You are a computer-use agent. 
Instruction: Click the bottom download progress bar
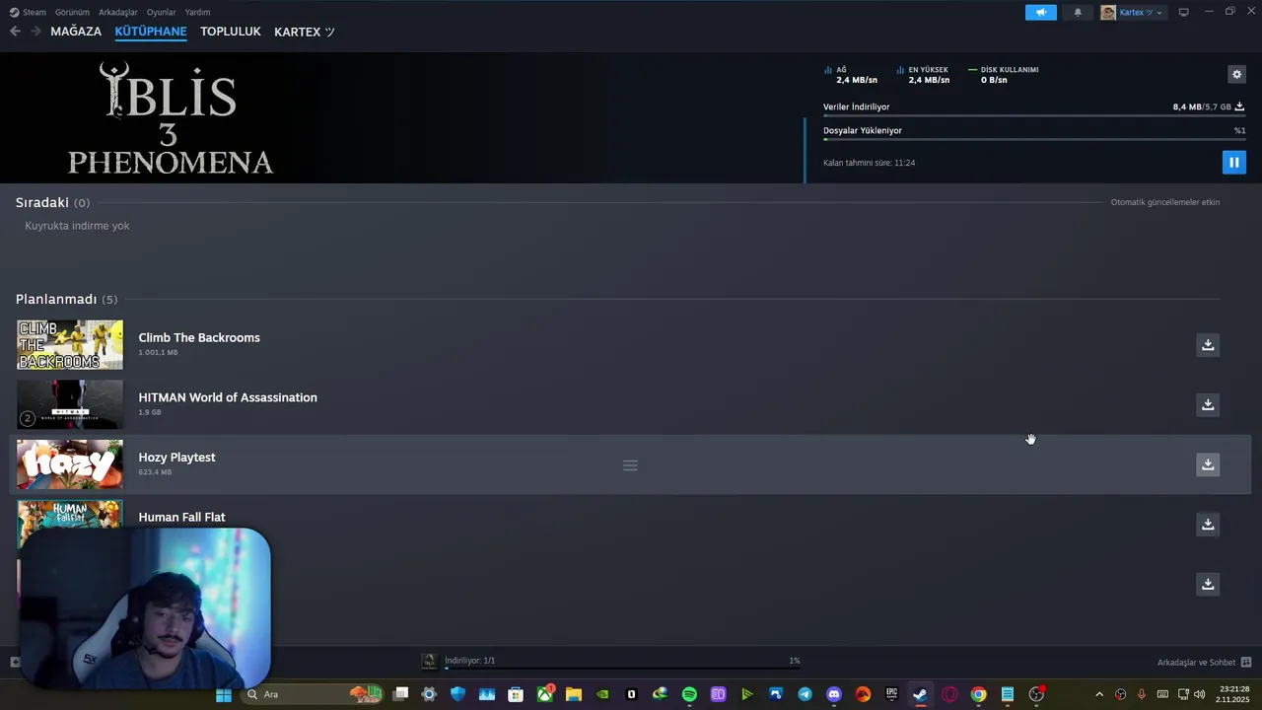(622, 668)
